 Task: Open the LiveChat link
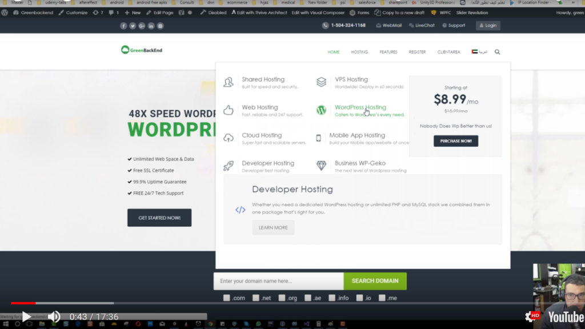[422, 25]
